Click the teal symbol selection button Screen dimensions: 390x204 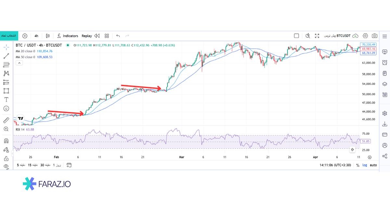9,36
